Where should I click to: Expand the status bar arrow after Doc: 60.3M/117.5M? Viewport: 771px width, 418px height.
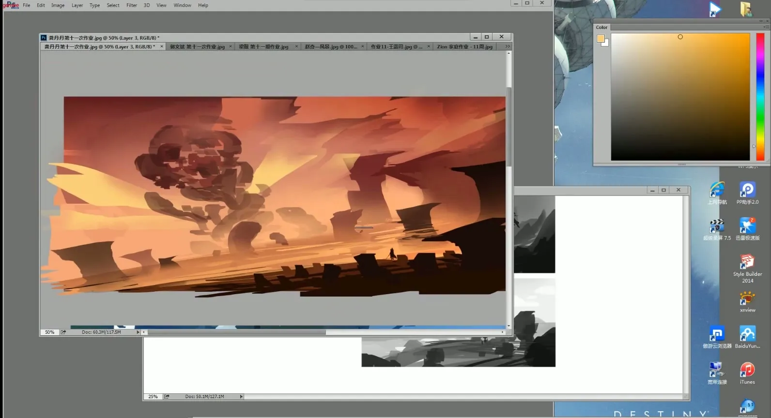[x=138, y=332]
